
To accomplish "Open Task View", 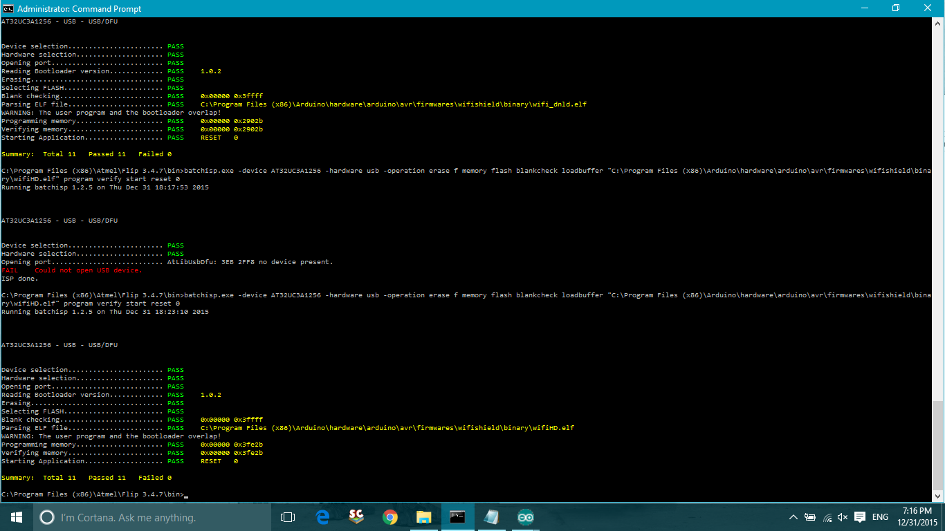I will point(287,516).
